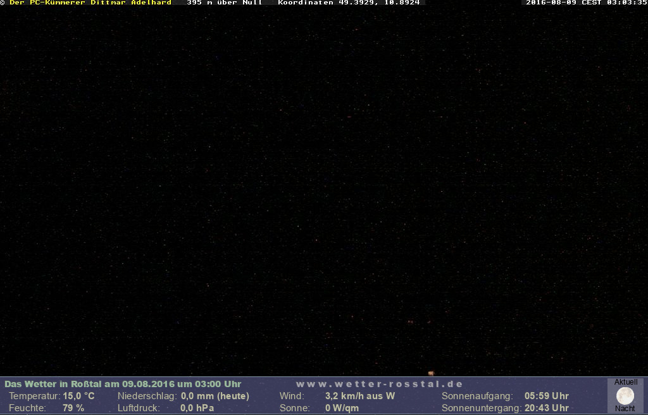
Task: Click the 'Niederschlag:' label
Action: tap(147, 396)
